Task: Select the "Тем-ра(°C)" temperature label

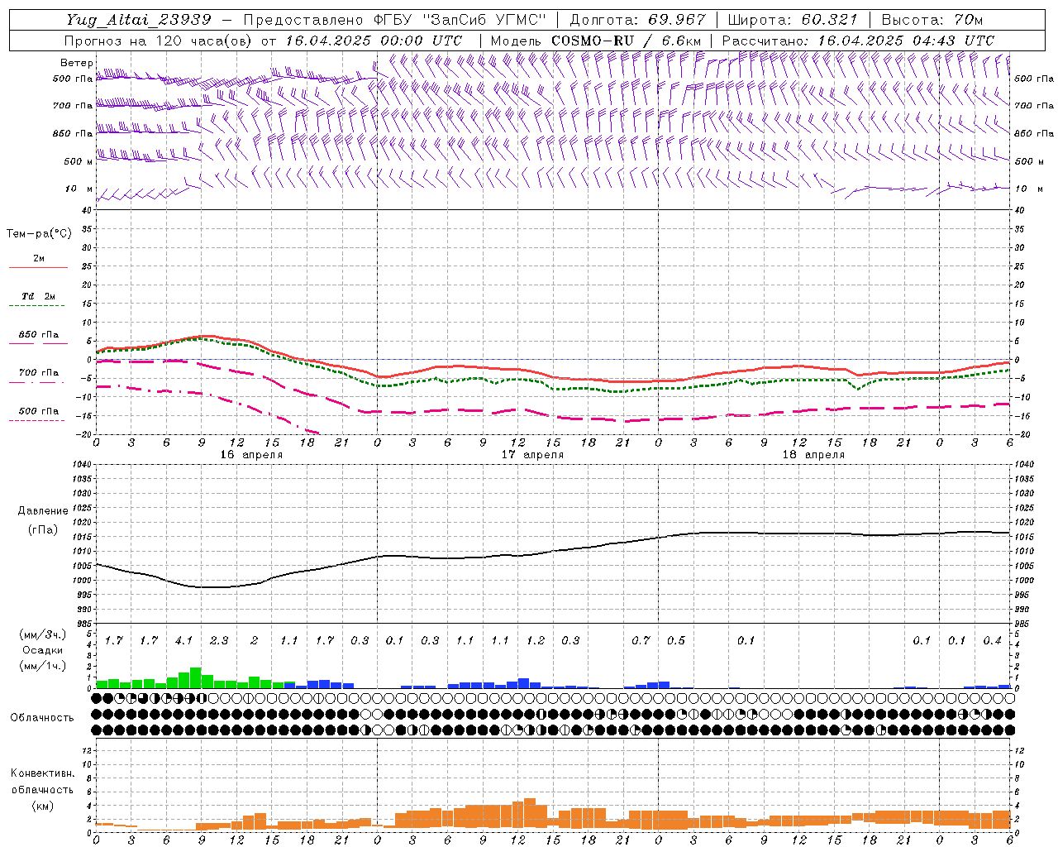Action: coord(39,234)
